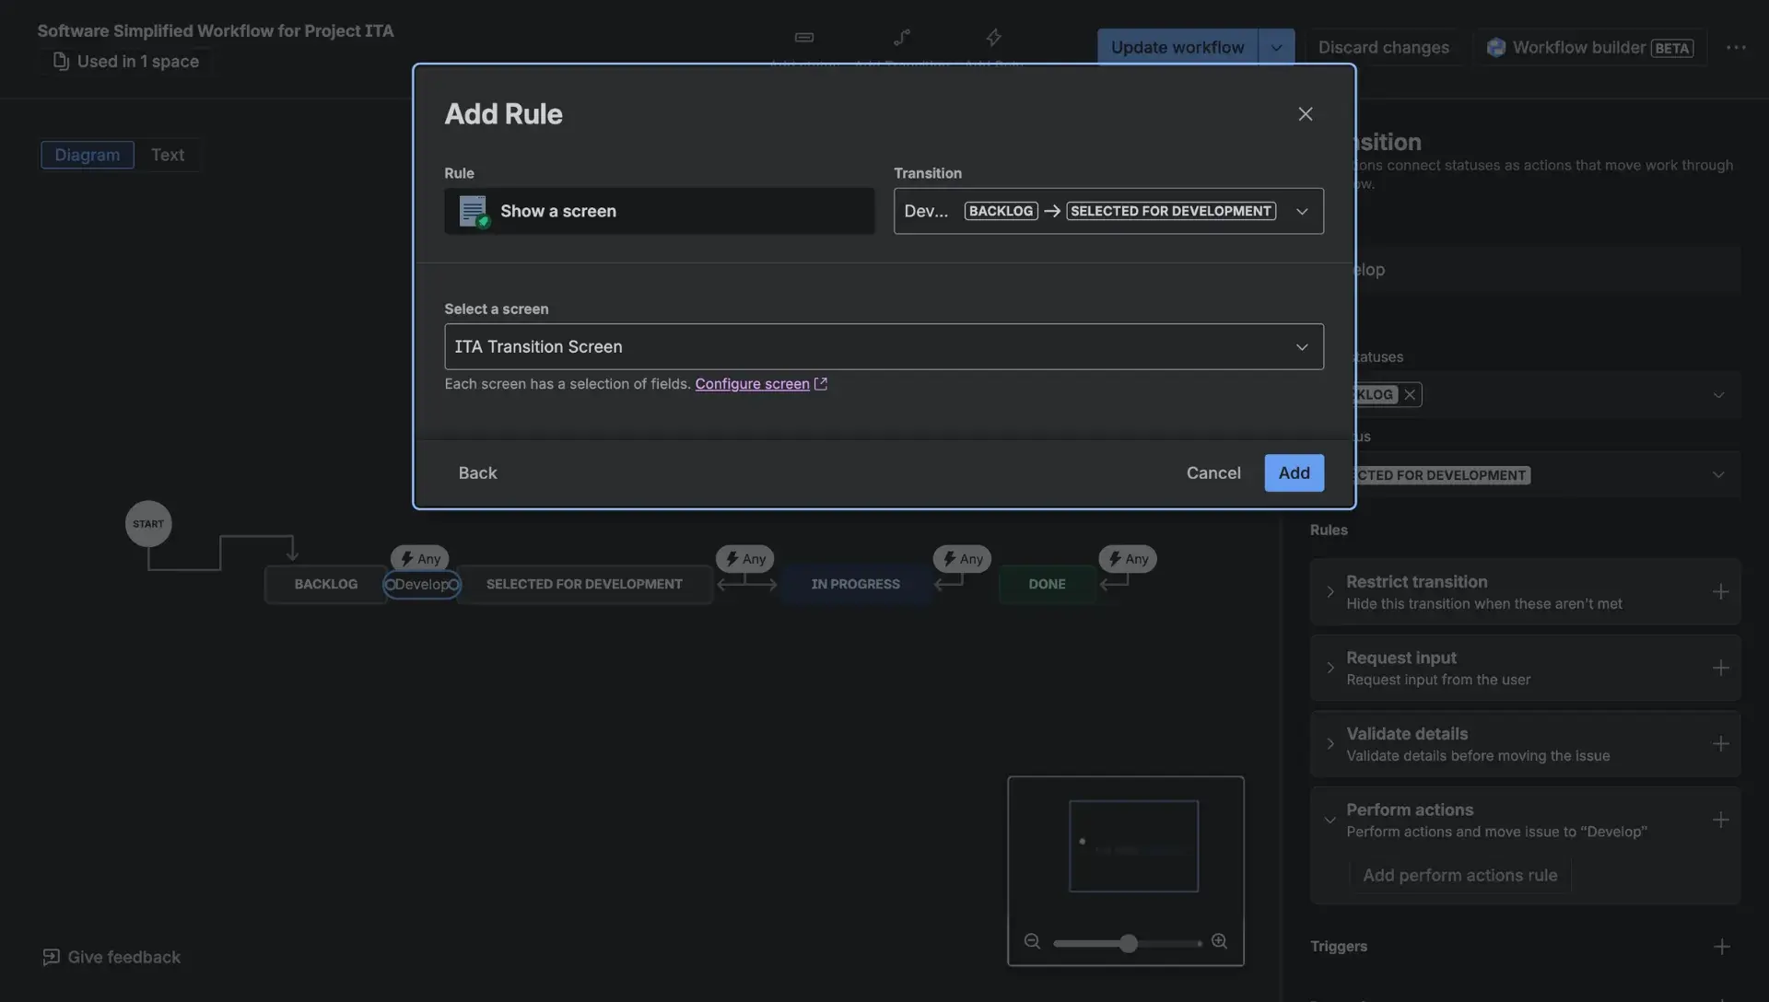Image resolution: width=1769 pixels, height=1002 pixels.
Task: Select the Add status tool in the toolbar
Action: [804, 37]
